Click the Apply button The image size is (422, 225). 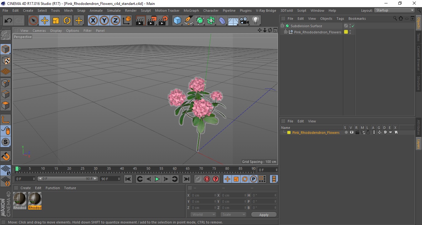point(264,214)
